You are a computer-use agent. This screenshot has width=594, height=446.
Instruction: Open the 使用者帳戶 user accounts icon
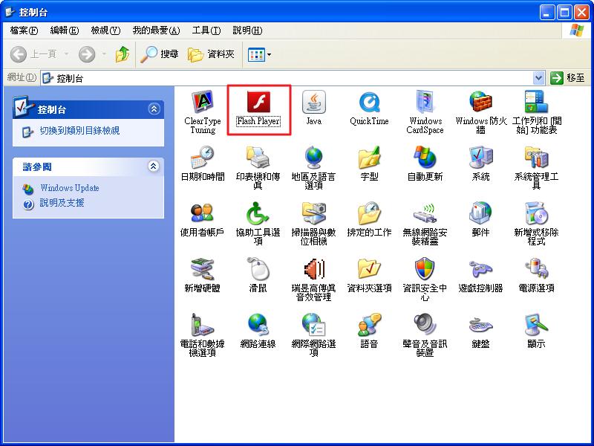pyautogui.click(x=202, y=214)
